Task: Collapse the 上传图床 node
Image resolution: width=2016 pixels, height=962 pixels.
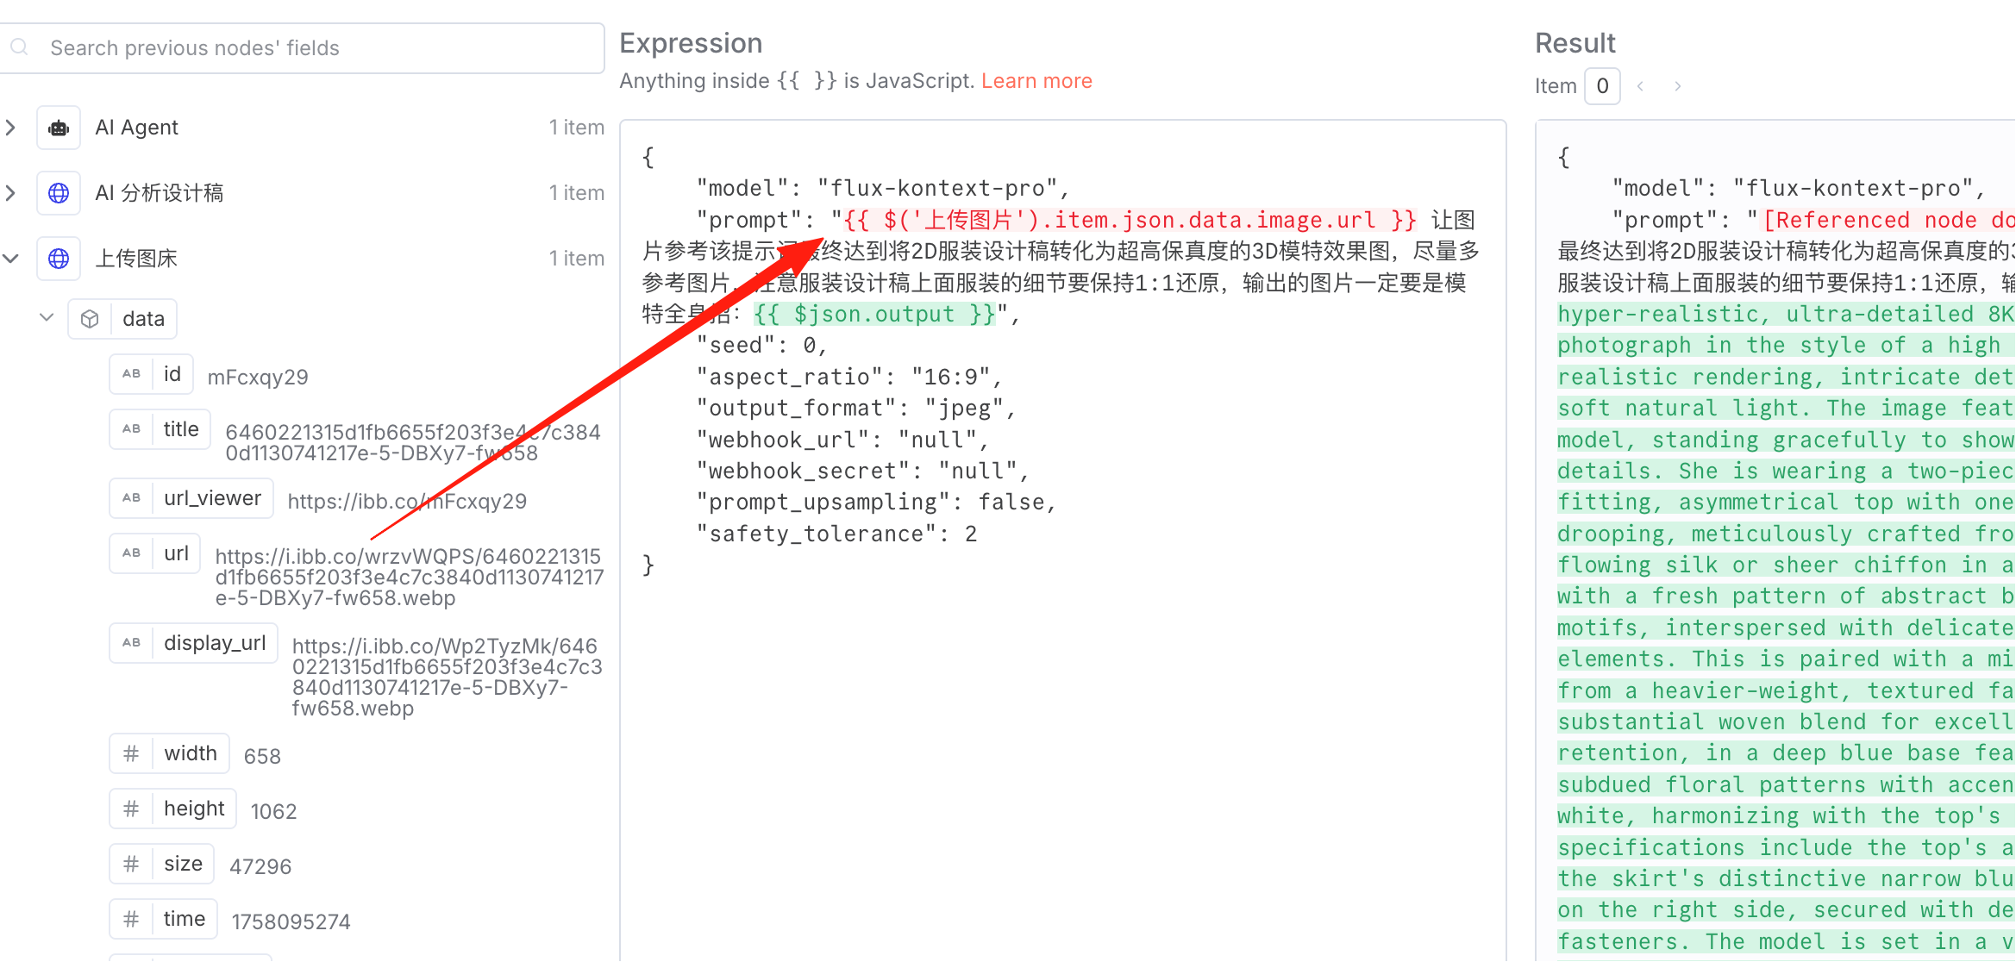Action: coord(10,259)
